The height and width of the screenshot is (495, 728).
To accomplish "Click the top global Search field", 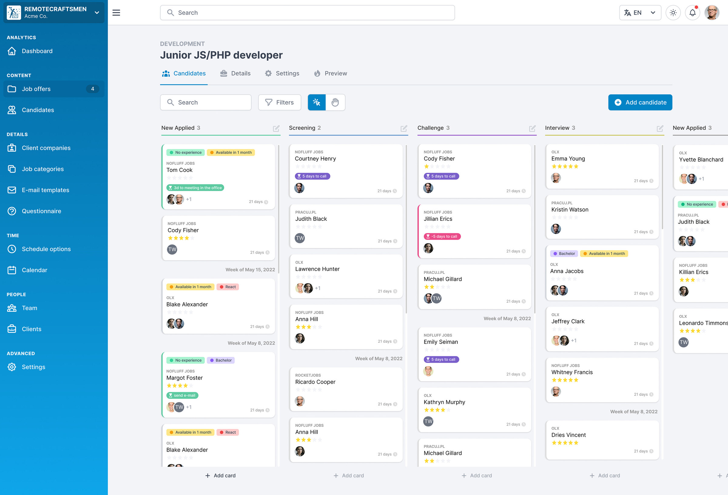I will click(x=307, y=12).
